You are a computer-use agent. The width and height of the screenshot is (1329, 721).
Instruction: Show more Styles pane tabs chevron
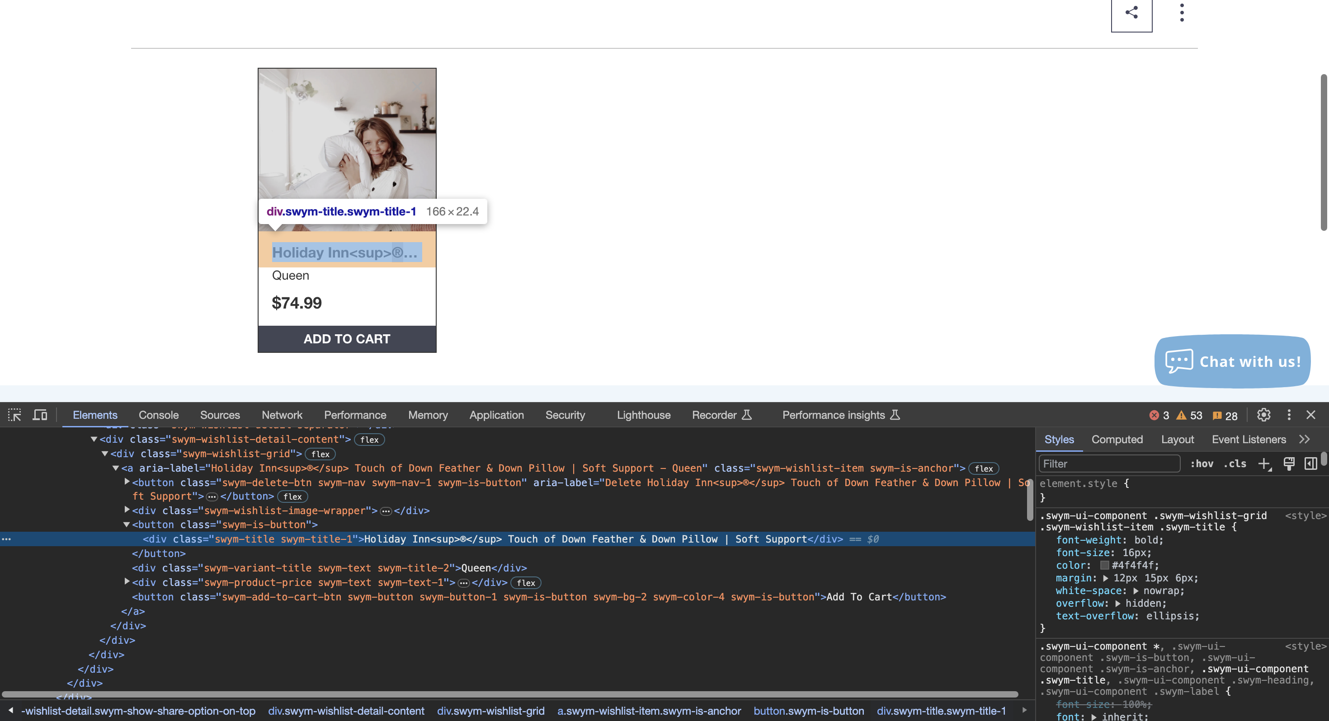[x=1304, y=440]
